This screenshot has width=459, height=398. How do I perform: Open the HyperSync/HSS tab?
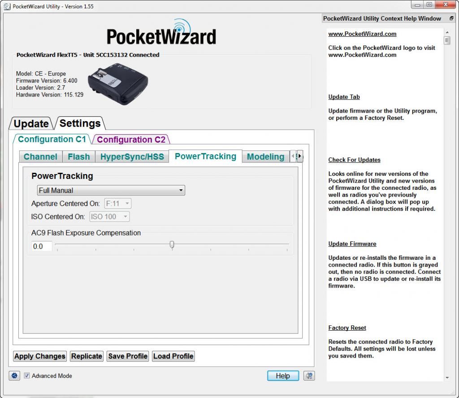tap(132, 157)
